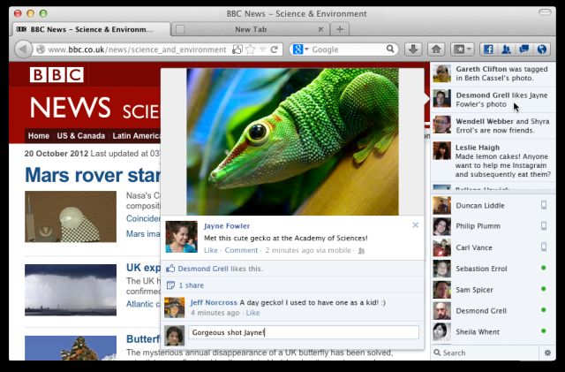Bookmark this page with the star icon
565x372 pixels.
click(x=250, y=49)
